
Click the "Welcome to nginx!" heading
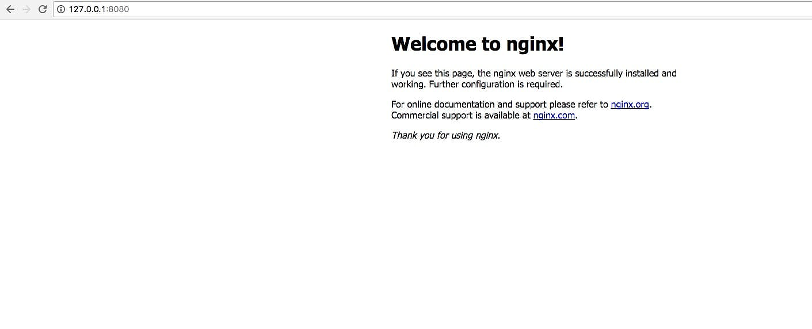[x=477, y=44]
